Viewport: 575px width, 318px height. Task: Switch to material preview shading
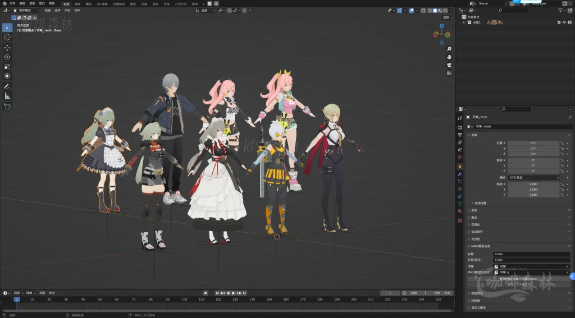(x=440, y=11)
